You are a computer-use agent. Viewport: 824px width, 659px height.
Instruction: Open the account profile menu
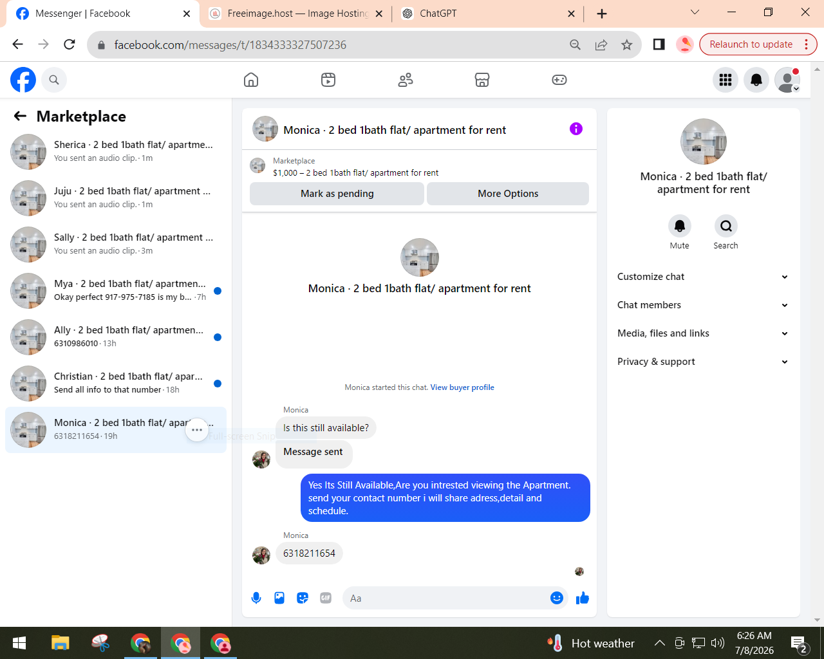(787, 80)
